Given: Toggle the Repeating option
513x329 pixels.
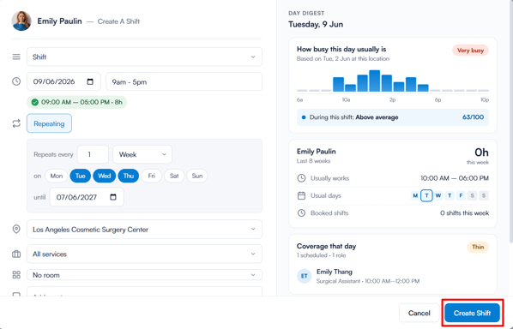Looking at the screenshot, I should pyautogui.click(x=49, y=123).
